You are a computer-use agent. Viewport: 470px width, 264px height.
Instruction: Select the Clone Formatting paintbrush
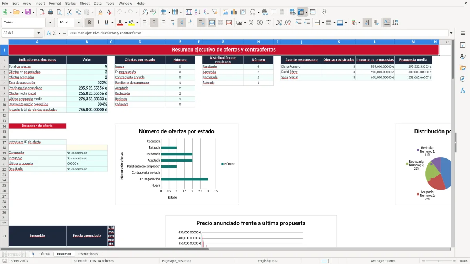pyautogui.click(x=100, y=12)
